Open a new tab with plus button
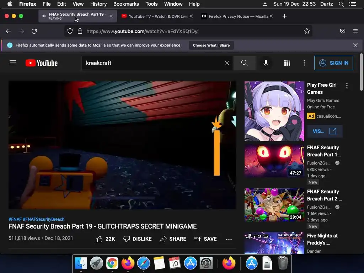This screenshot has height=273, width=364. tap(284, 16)
